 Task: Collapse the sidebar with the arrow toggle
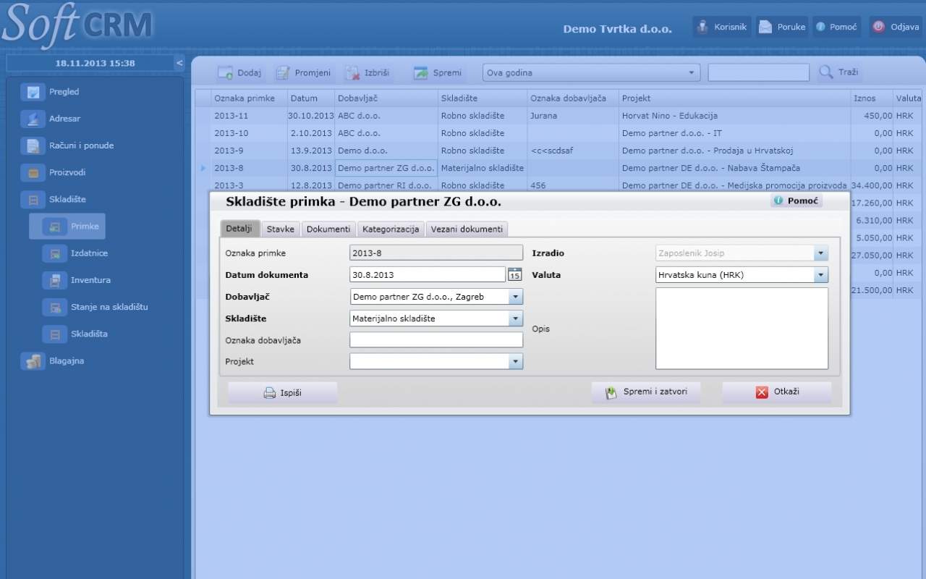pyautogui.click(x=179, y=63)
